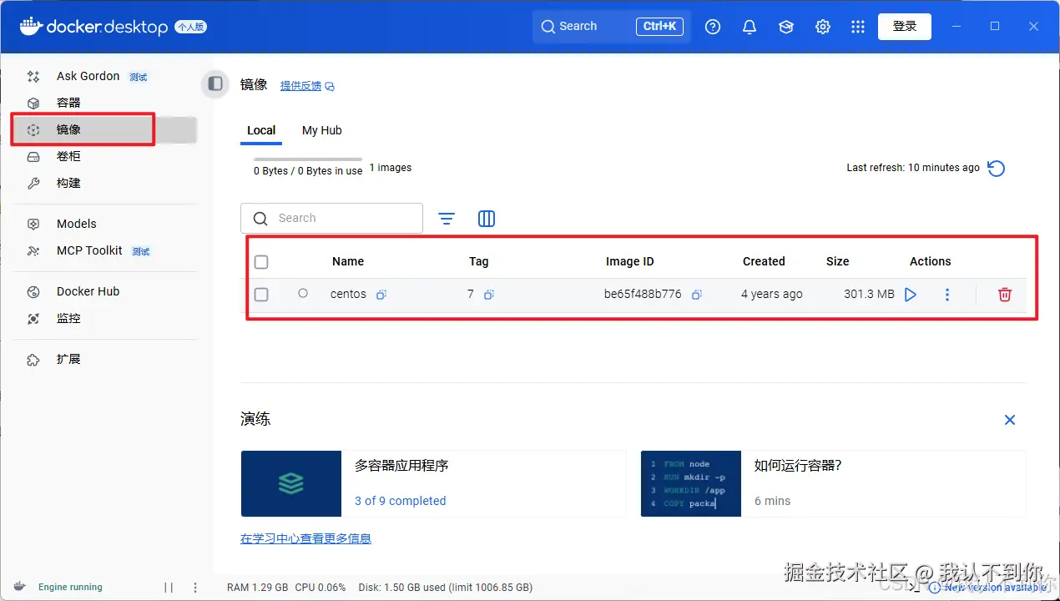Click the 3 of 9 completed progress indicator
This screenshot has width=1060, height=601.
400,500
